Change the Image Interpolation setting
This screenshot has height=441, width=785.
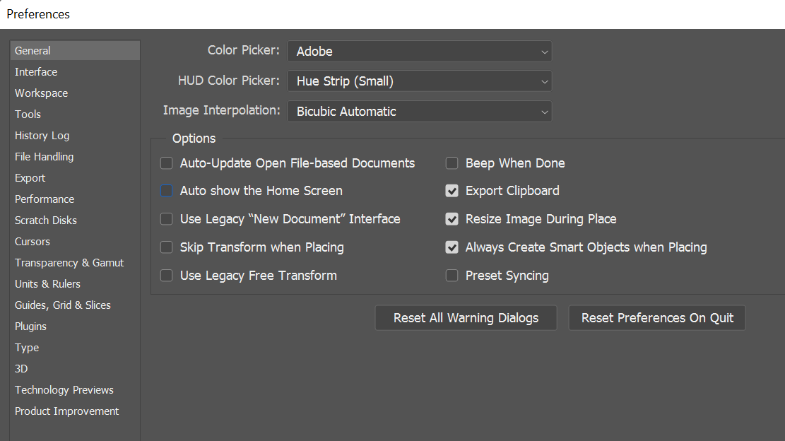click(x=419, y=111)
